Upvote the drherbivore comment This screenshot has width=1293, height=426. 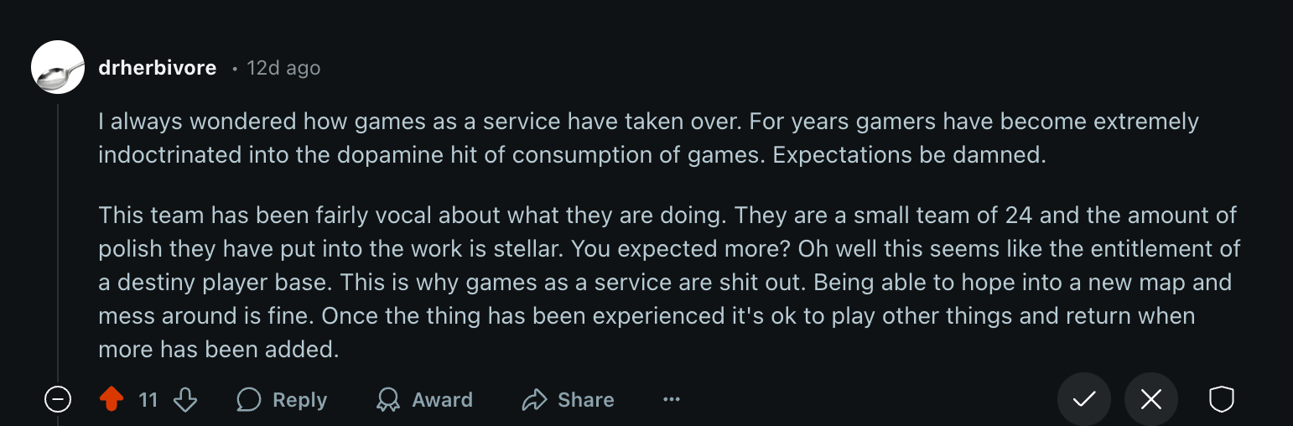112,399
